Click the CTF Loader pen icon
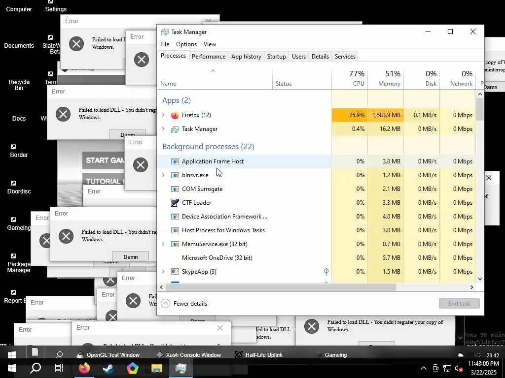 [x=175, y=202]
